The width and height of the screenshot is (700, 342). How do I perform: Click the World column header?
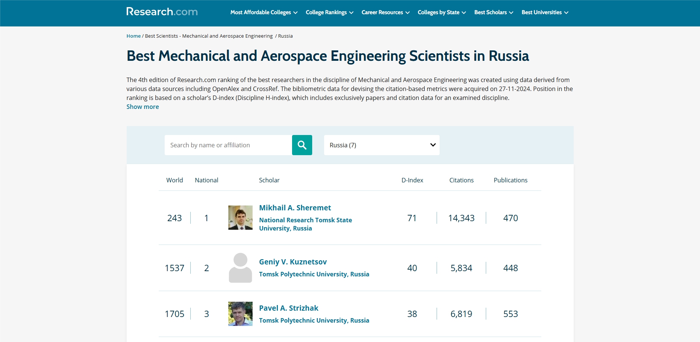coord(174,180)
